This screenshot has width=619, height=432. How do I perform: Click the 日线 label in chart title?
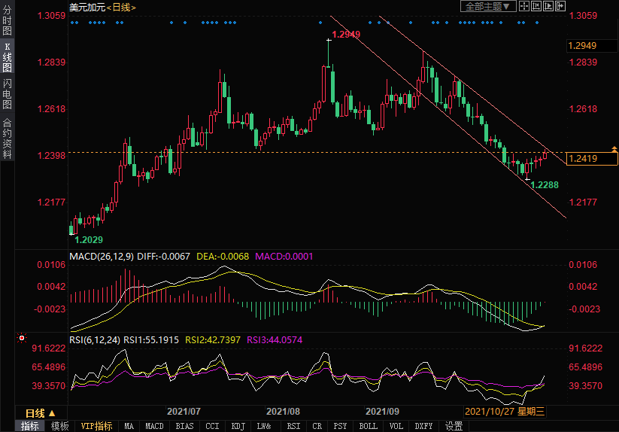[x=121, y=7]
